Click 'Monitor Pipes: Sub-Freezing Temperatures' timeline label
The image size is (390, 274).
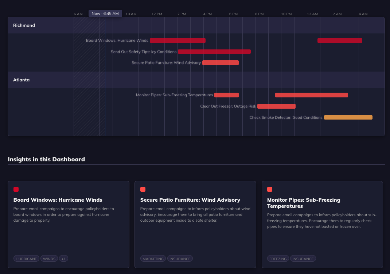(174, 95)
